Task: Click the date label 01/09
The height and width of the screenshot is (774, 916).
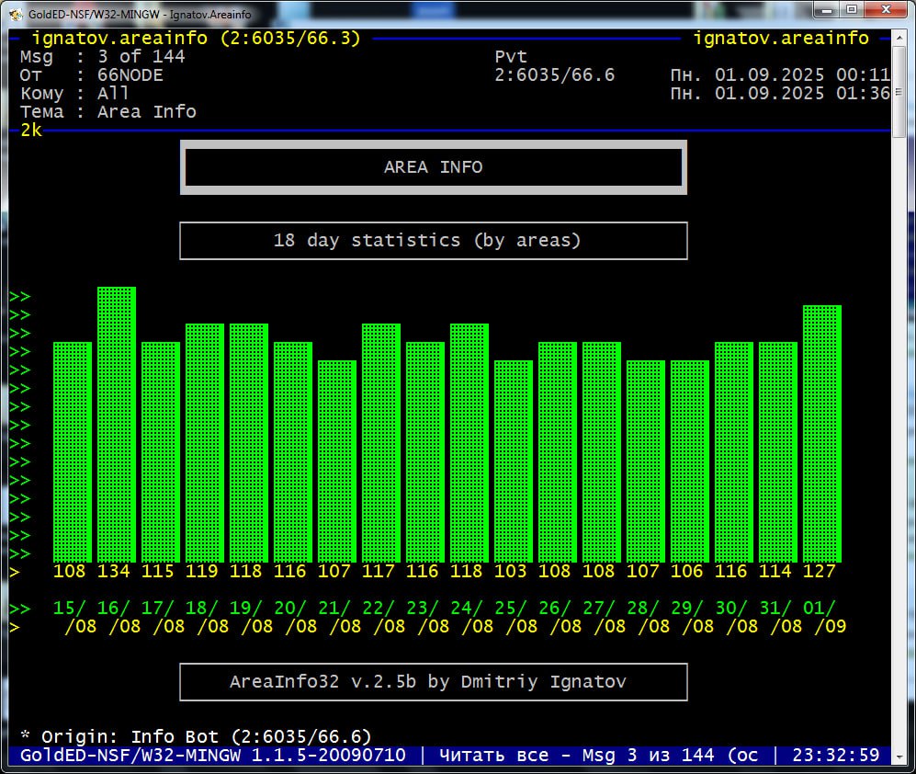Action: pos(820,617)
